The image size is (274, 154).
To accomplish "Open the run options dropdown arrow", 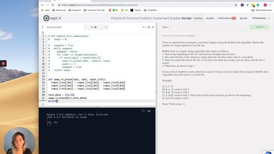I will 106,27.
